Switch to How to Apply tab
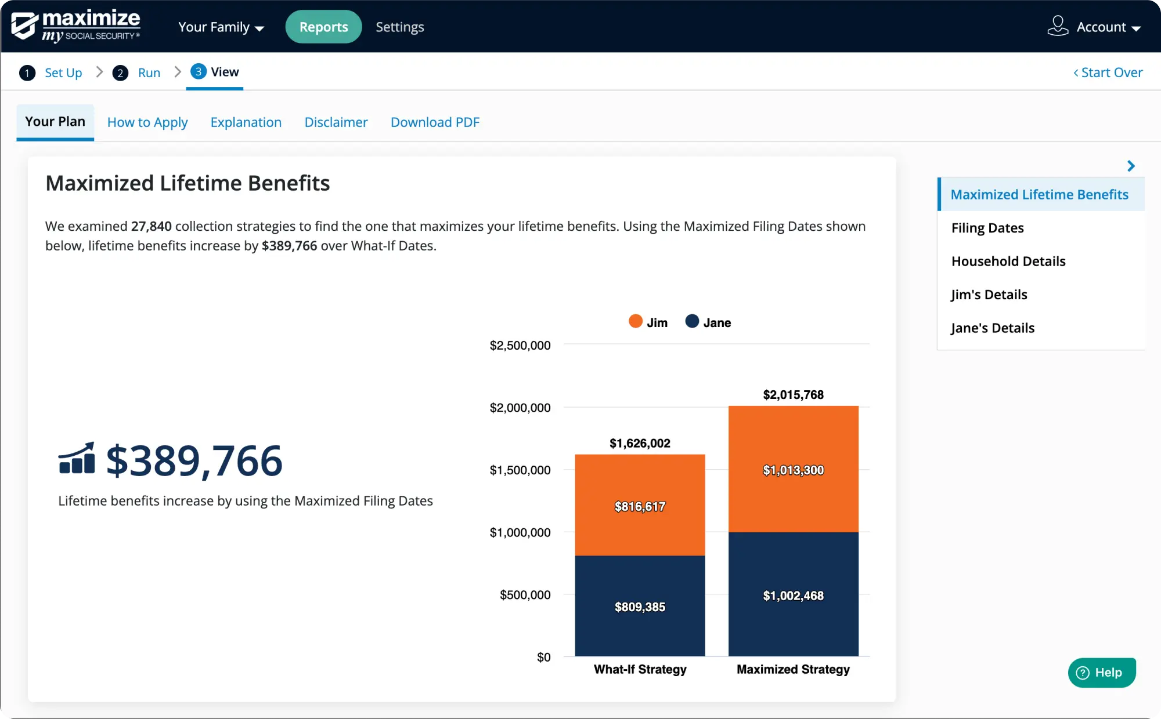The height and width of the screenshot is (719, 1161). click(147, 122)
